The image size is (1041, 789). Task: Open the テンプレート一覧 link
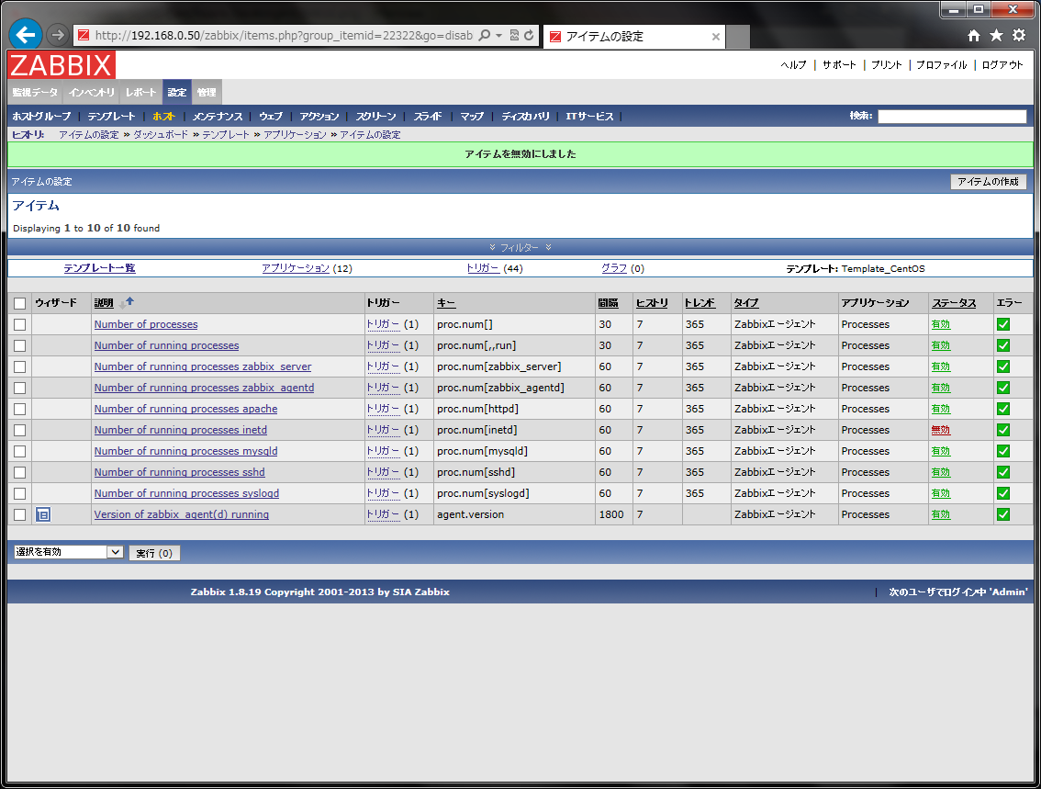pyautogui.click(x=99, y=268)
